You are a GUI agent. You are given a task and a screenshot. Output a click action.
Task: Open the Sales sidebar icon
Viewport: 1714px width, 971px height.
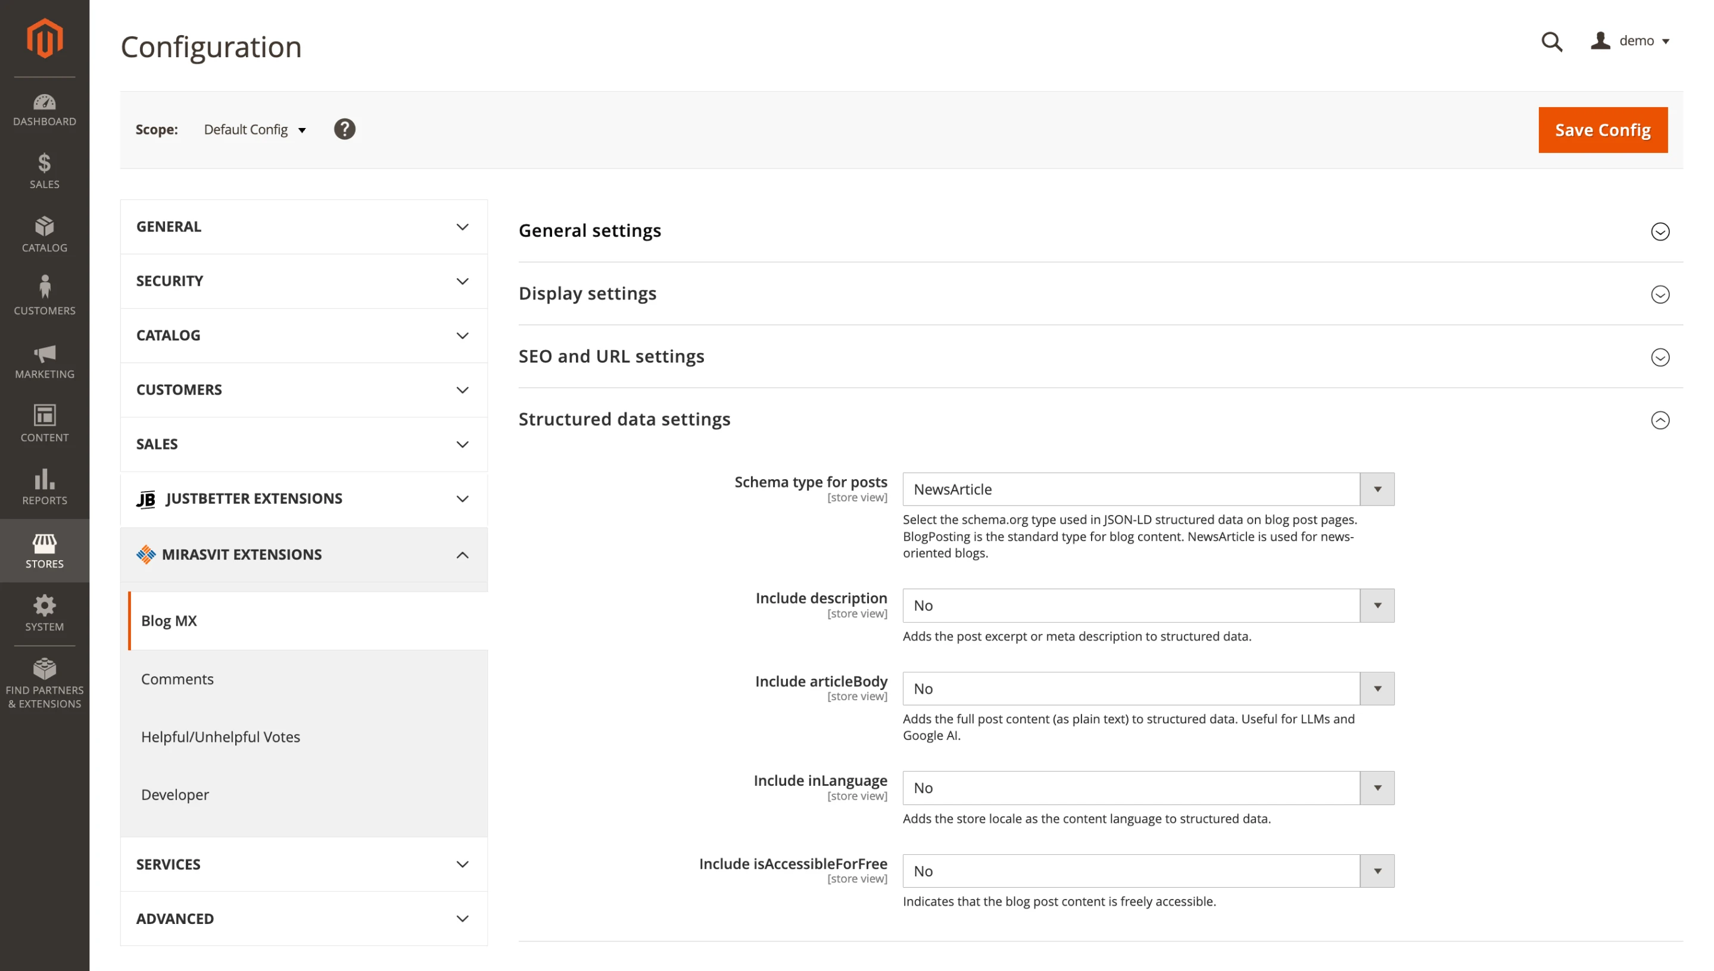pos(44,171)
